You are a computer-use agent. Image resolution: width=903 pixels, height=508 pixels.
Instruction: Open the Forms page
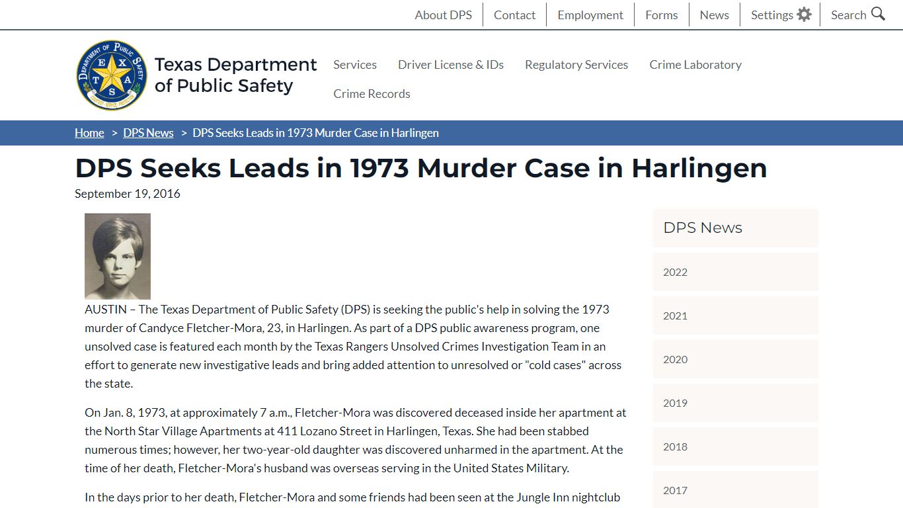tap(662, 15)
